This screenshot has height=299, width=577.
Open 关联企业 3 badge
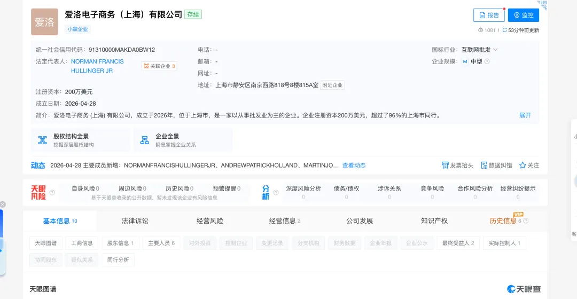159,66
